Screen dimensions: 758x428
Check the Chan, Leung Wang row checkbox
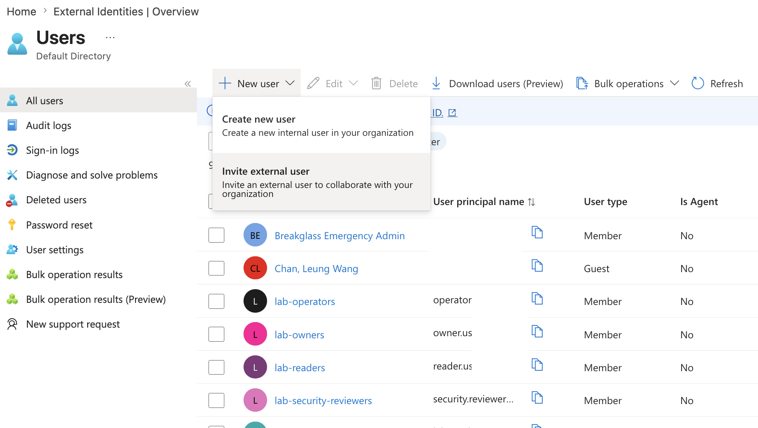pyautogui.click(x=216, y=268)
